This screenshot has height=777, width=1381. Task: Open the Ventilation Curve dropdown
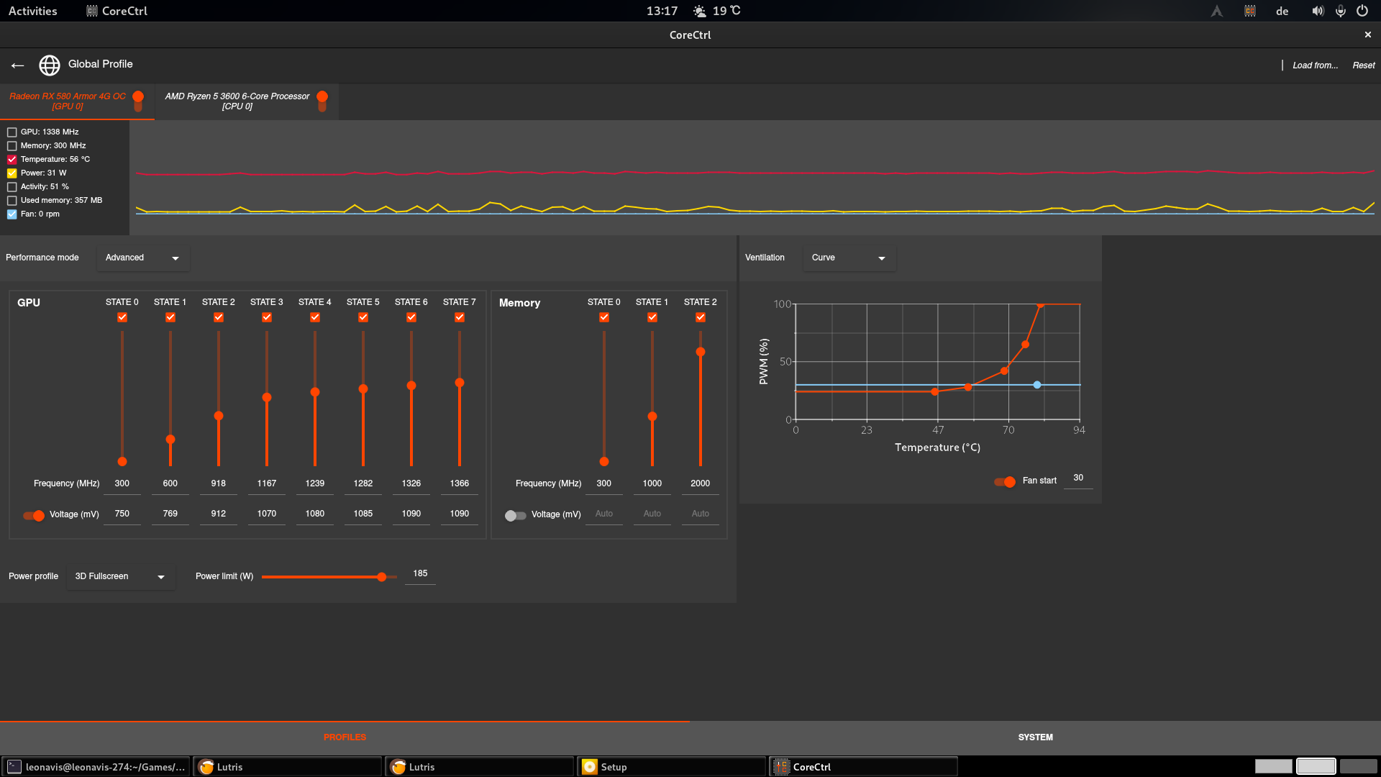click(x=849, y=258)
